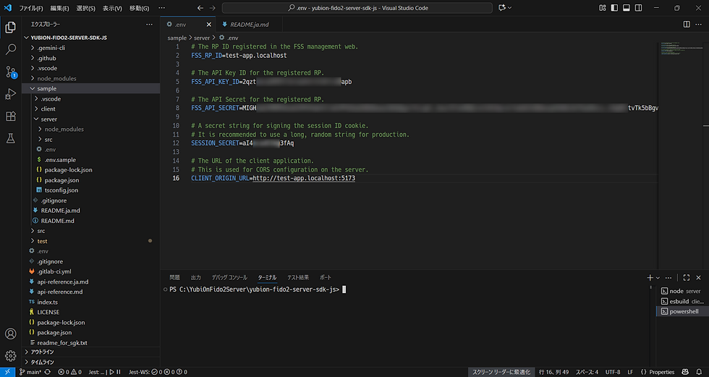Click the Copilot chat icon in title bar
The width and height of the screenshot is (709, 377).
tap(501, 8)
